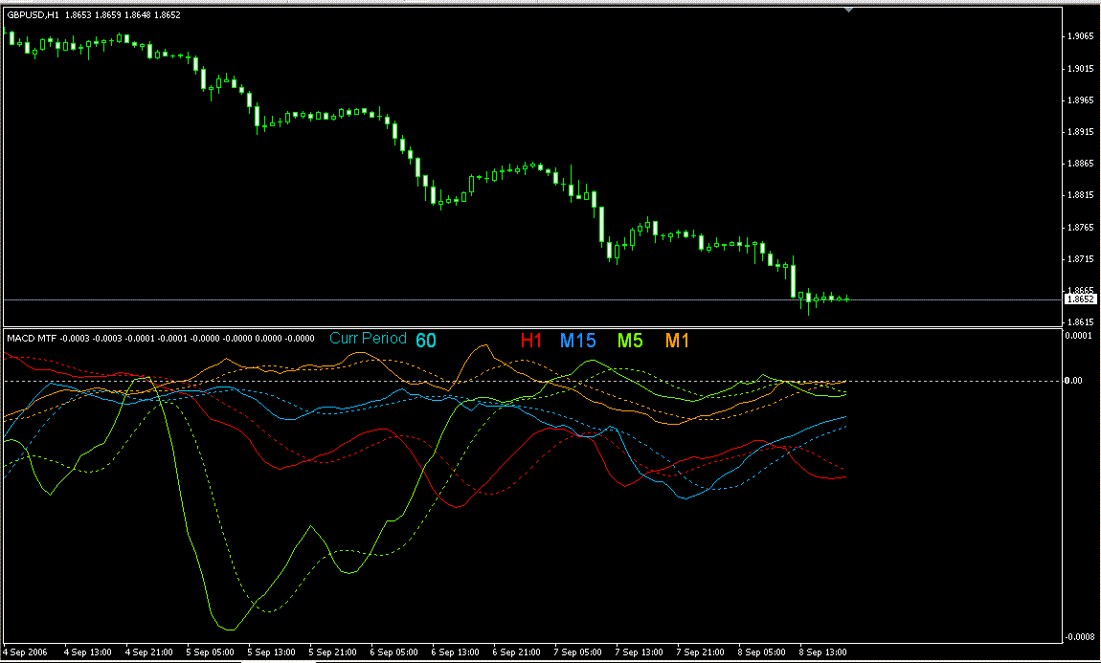This screenshot has width=1101, height=663.
Task: Click the 'Curr Period' label
Action: (x=368, y=338)
